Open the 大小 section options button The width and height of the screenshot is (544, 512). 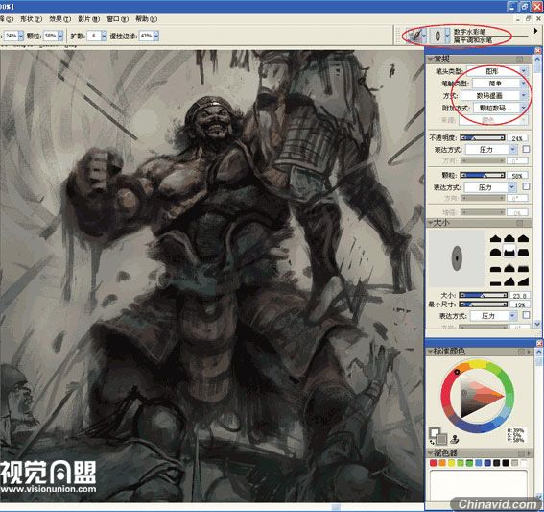[x=519, y=223]
